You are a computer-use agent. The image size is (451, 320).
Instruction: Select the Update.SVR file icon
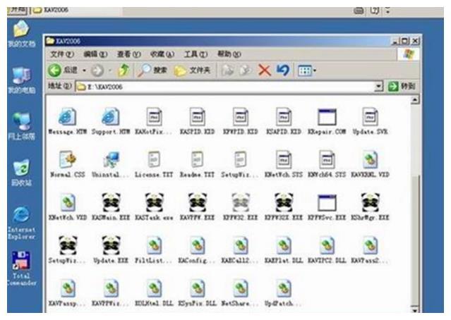[370, 116]
